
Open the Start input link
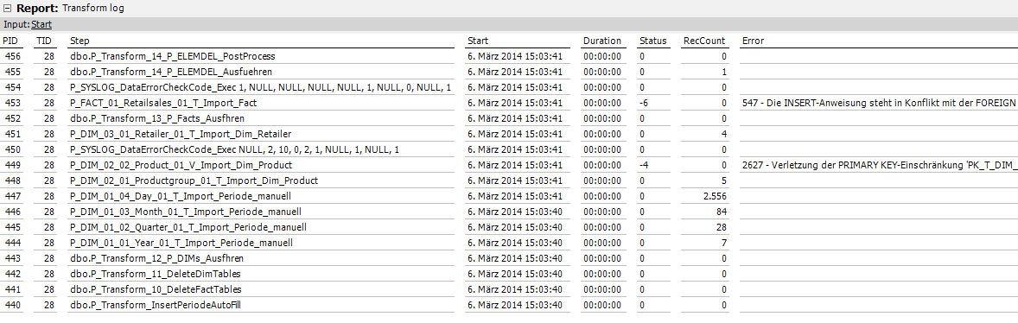[x=41, y=25]
